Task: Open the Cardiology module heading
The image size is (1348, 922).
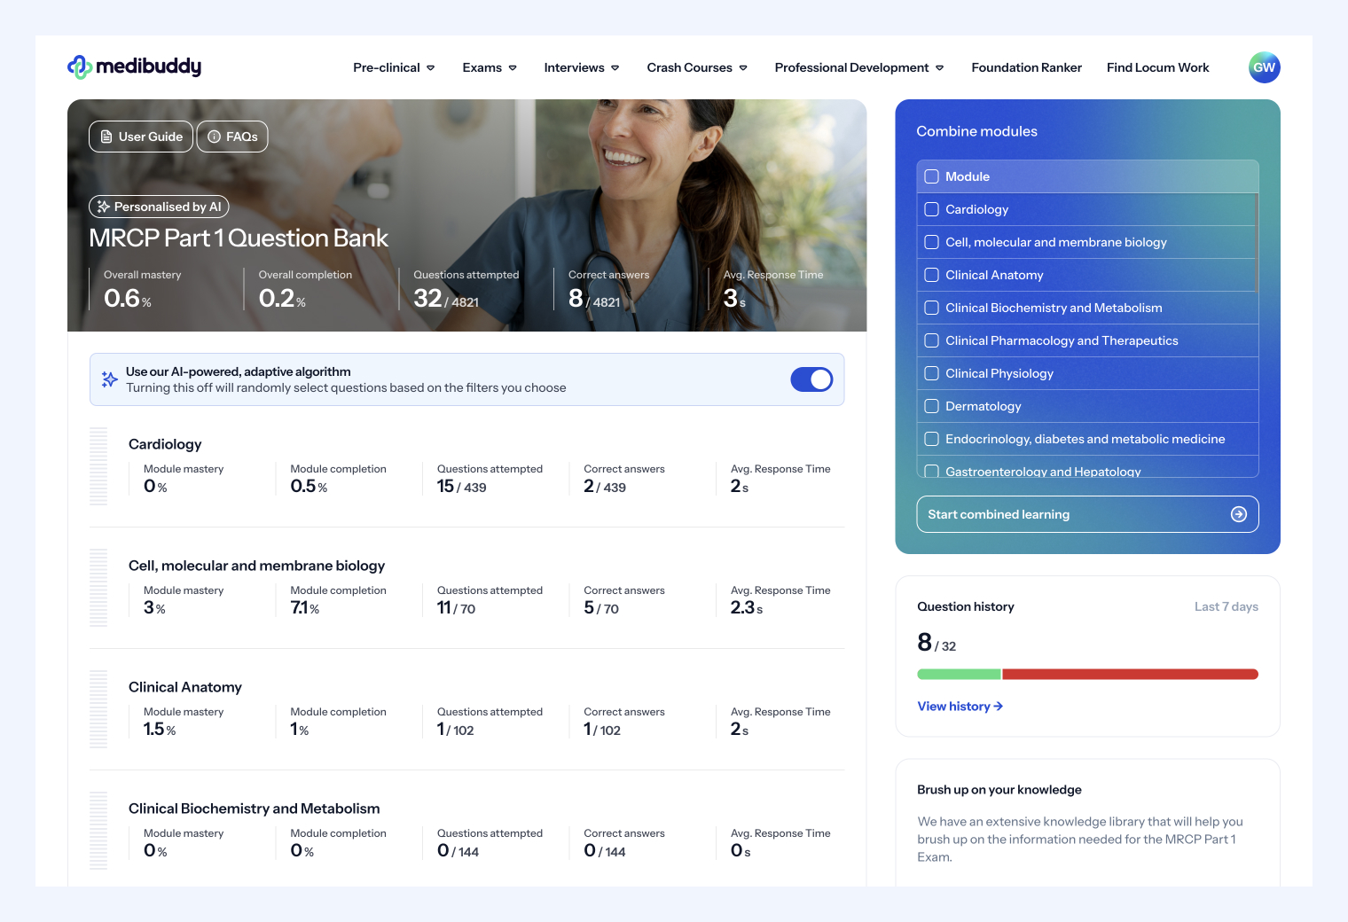Action: coord(165,444)
